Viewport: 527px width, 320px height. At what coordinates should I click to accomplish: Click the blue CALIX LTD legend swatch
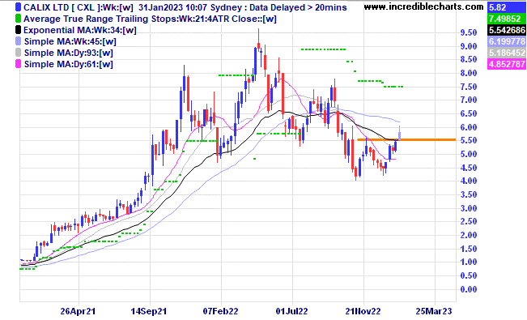tap(18, 7)
